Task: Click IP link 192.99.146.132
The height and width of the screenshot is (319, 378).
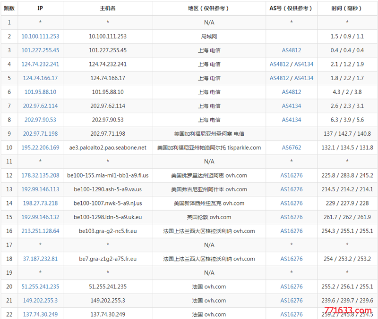Action: click(x=40, y=217)
